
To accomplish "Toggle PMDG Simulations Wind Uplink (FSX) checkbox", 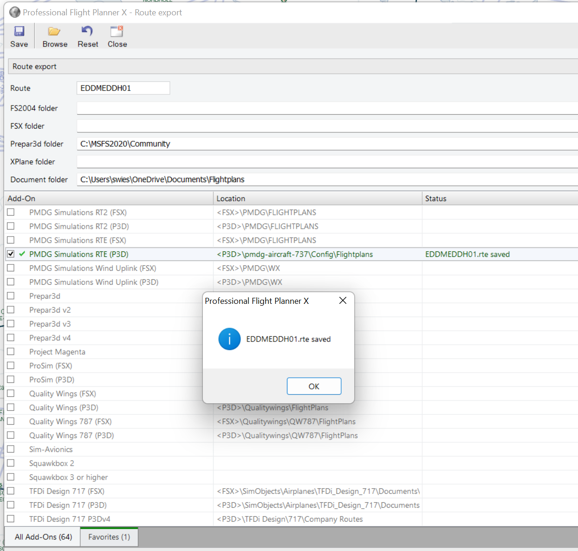I will tap(11, 268).
